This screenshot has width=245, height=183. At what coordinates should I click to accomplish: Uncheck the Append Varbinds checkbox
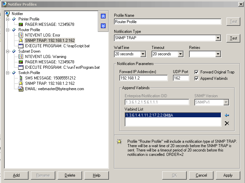pyautogui.click(x=197, y=78)
